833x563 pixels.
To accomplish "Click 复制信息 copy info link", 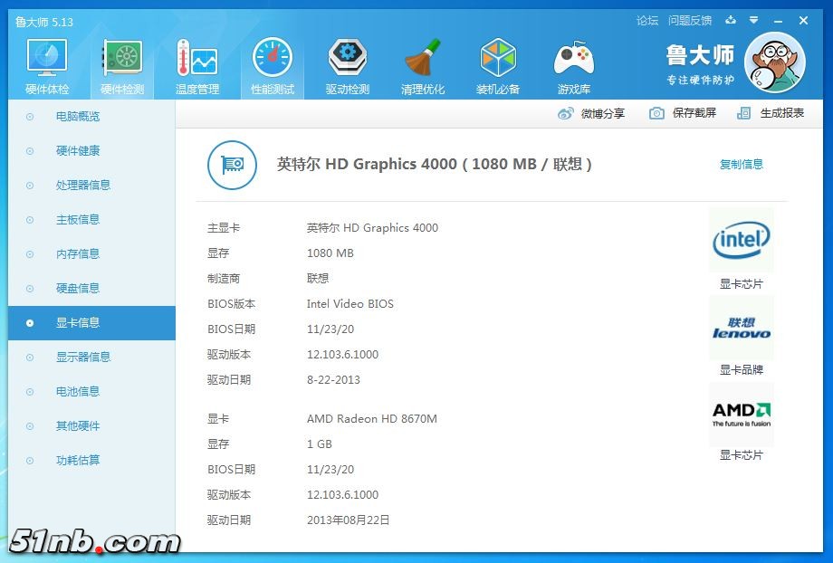I will coord(741,165).
